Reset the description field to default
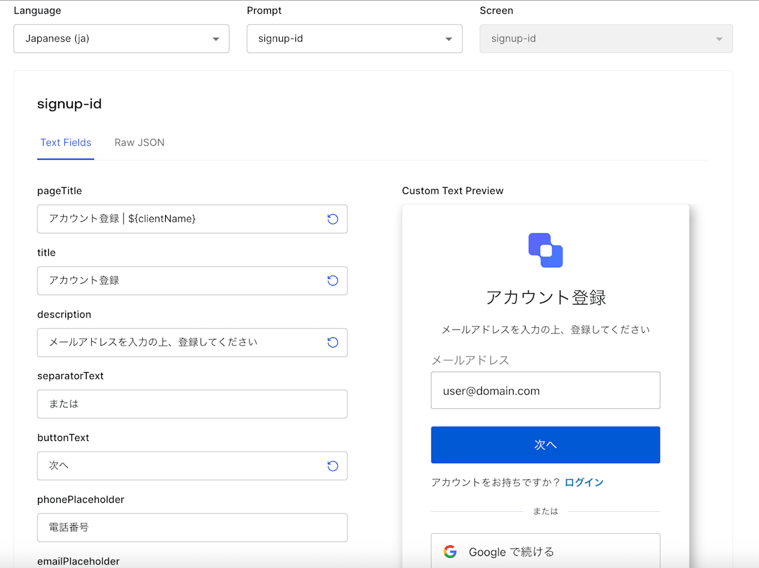759x568 pixels. (x=333, y=342)
